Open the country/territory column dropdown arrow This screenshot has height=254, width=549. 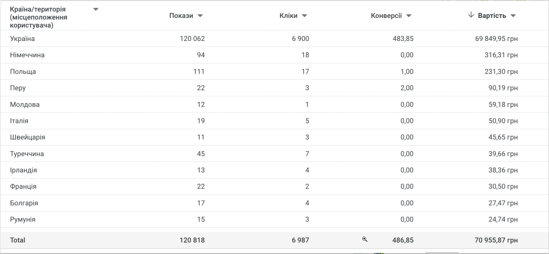point(96,9)
